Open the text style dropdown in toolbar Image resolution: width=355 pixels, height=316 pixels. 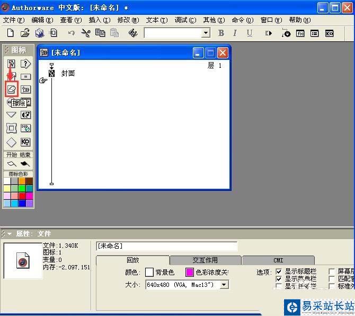pos(206,33)
